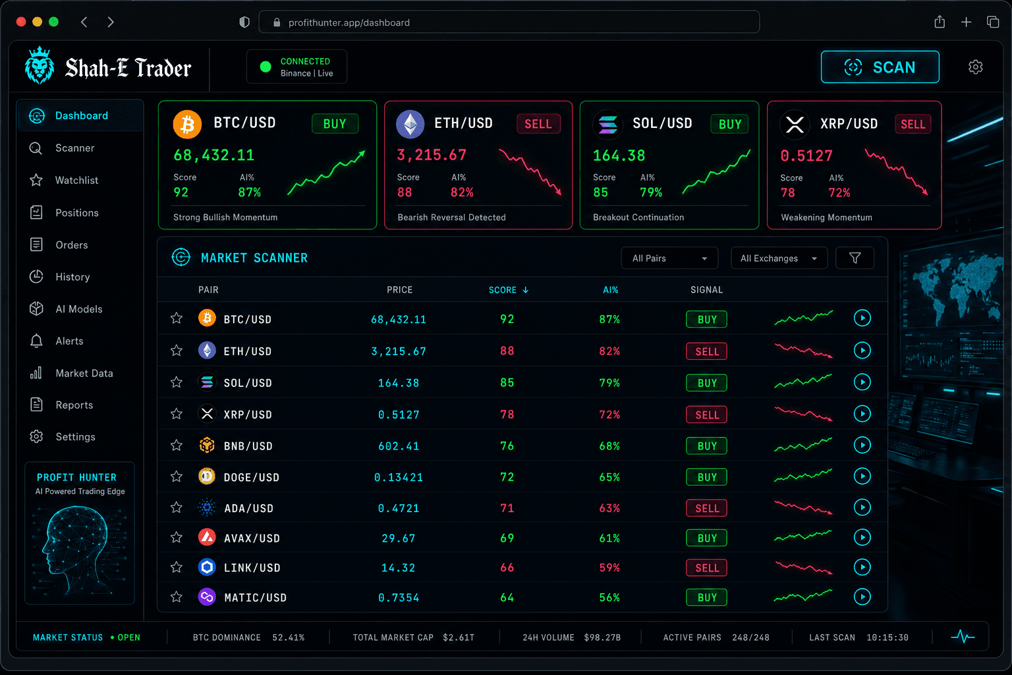
Task: Click the Connected Binance Live status badge
Action: pos(296,67)
